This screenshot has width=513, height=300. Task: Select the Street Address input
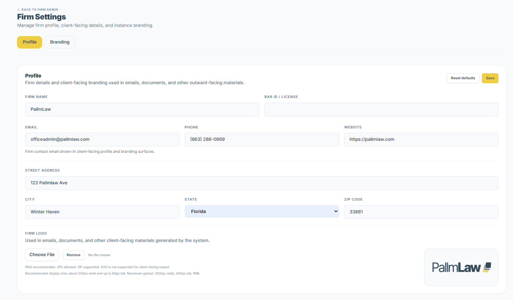262,183
